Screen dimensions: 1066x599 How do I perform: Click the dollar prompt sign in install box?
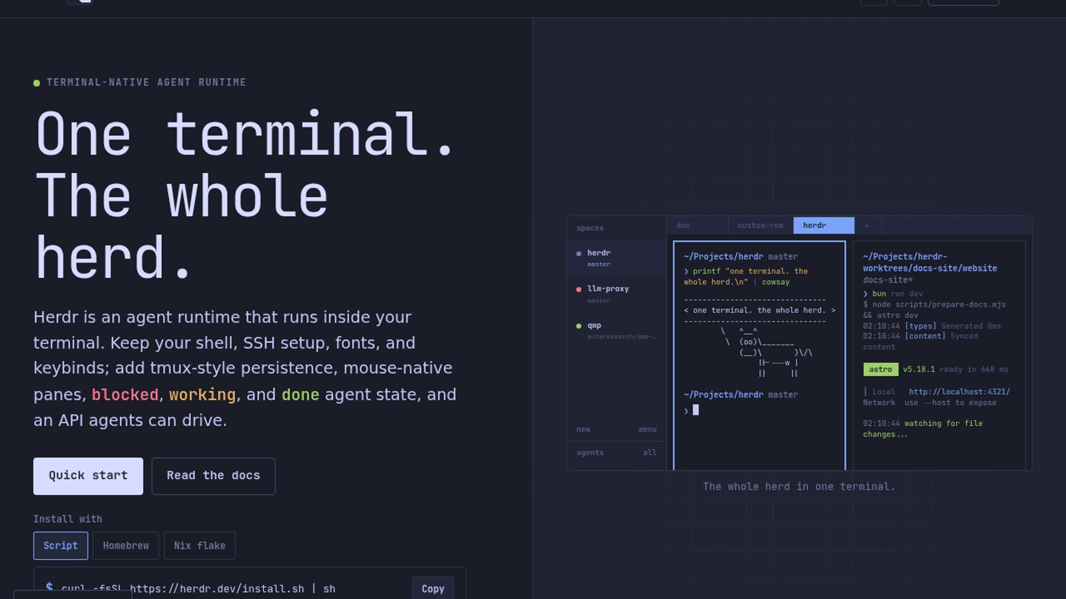49,587
